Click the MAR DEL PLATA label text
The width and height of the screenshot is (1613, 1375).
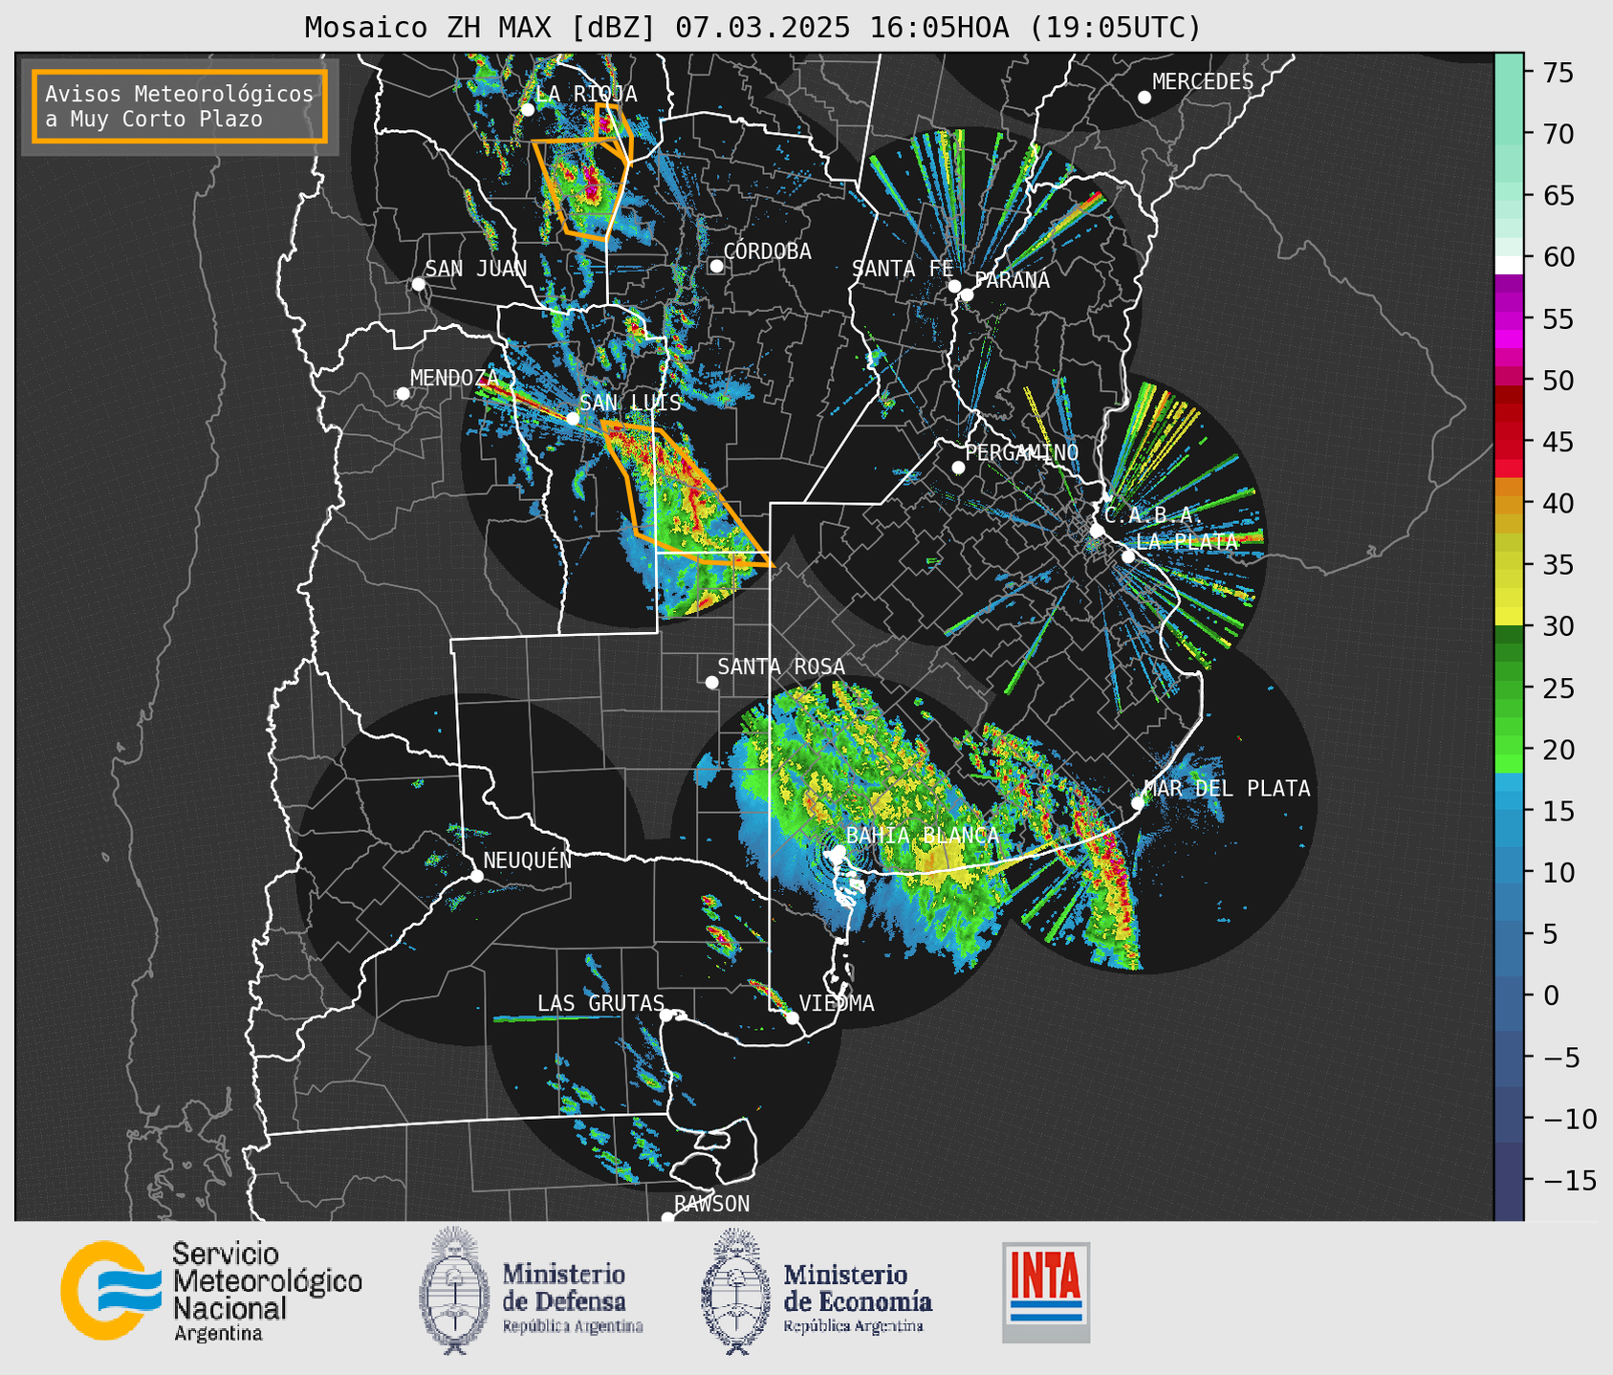[x=1228, y=789]
